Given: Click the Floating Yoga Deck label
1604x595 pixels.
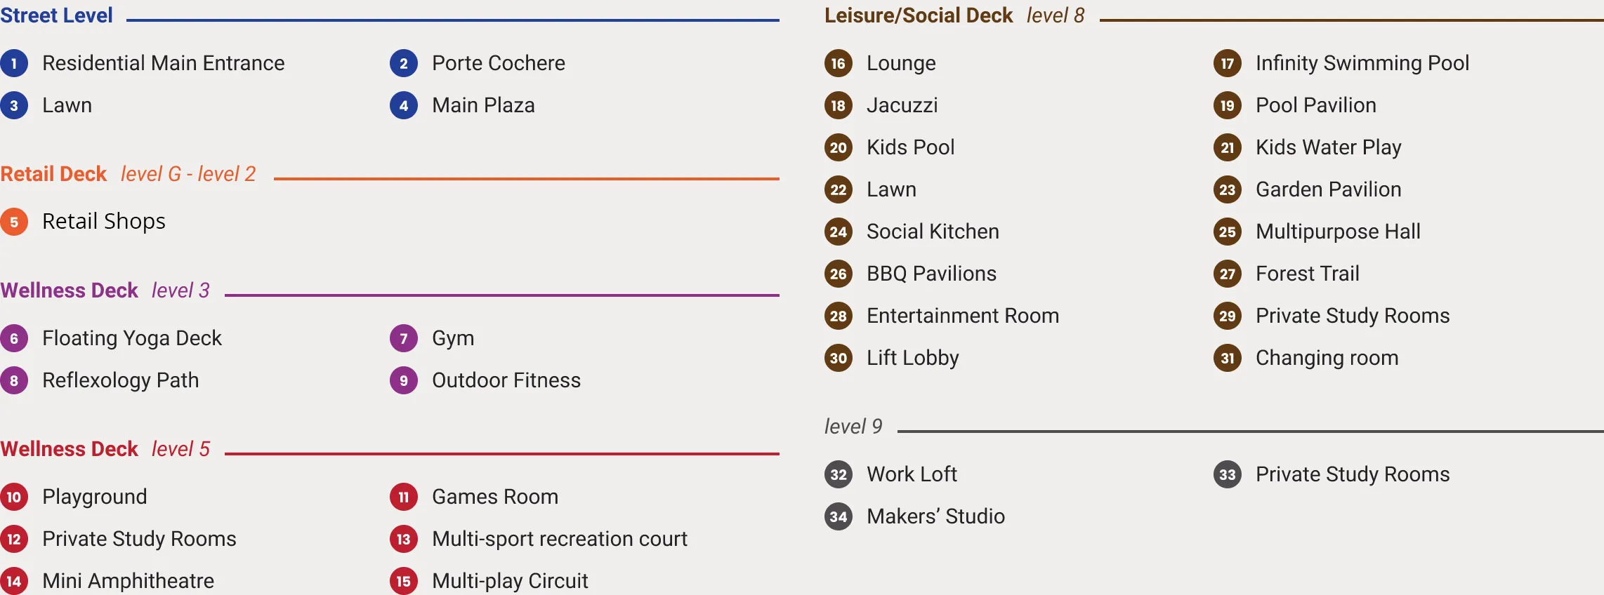Looking at the screenshot, I should (x=132, y=338).
